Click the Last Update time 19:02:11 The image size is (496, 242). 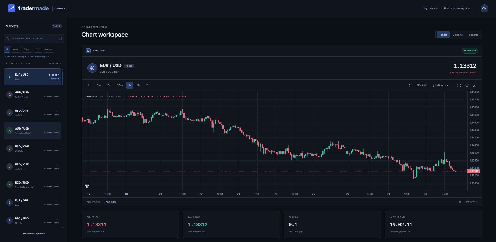pos(401,225)
